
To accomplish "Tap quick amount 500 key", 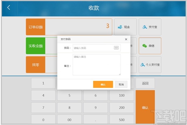I will [122, 119].
